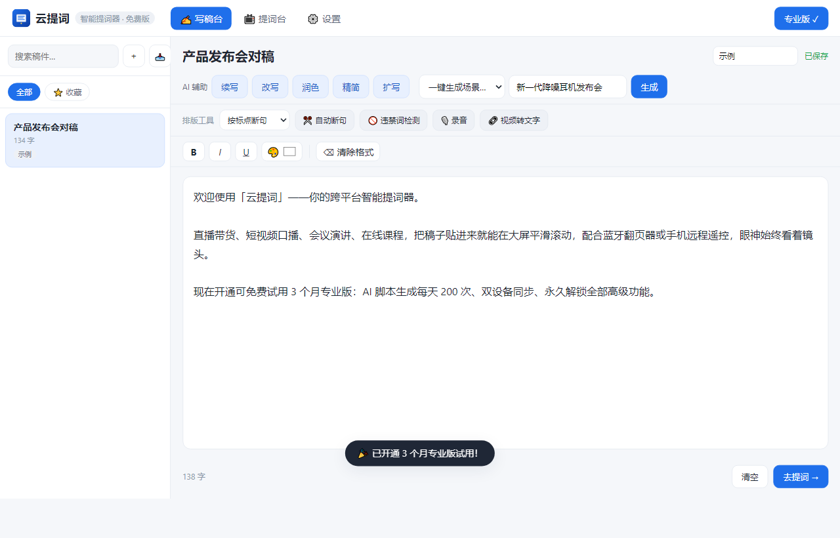Viewport: 840px width, 538px height.
Task: Open the 设置 tab
Action: click(x=324, y=18)
